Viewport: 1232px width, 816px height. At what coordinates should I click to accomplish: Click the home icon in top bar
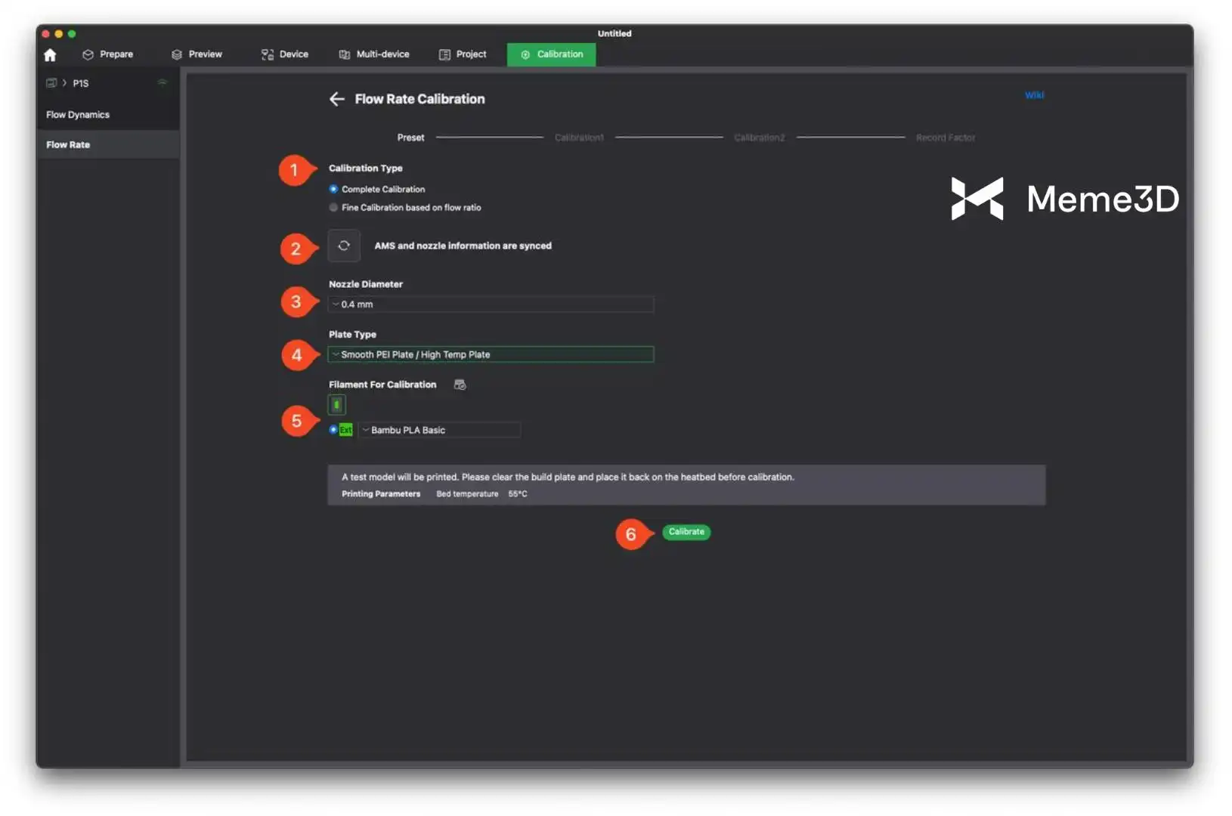tap(50, 55)
